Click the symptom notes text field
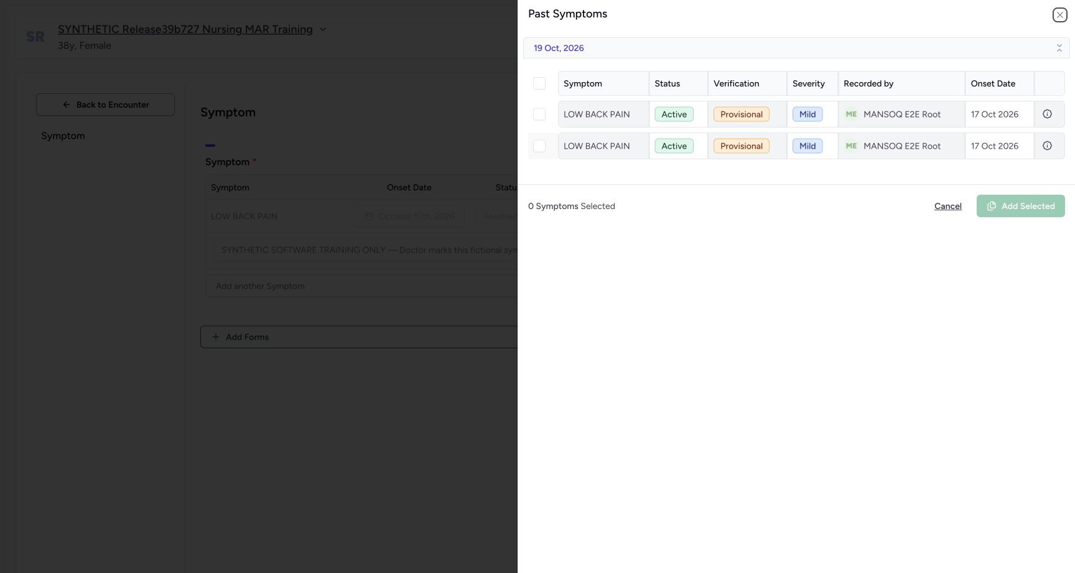This screenshot has width=1075, height=573. click(366, 249)
